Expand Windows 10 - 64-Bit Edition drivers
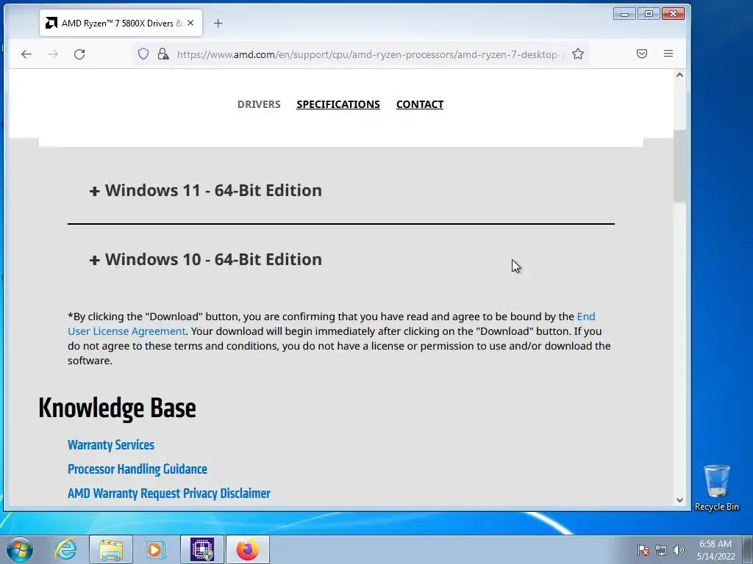Screen dimensions: 753x564 206,259
